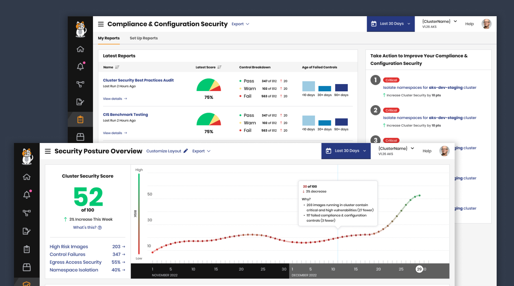
Task: Click the home icon in front sidebar
Action: pos(27,177)
